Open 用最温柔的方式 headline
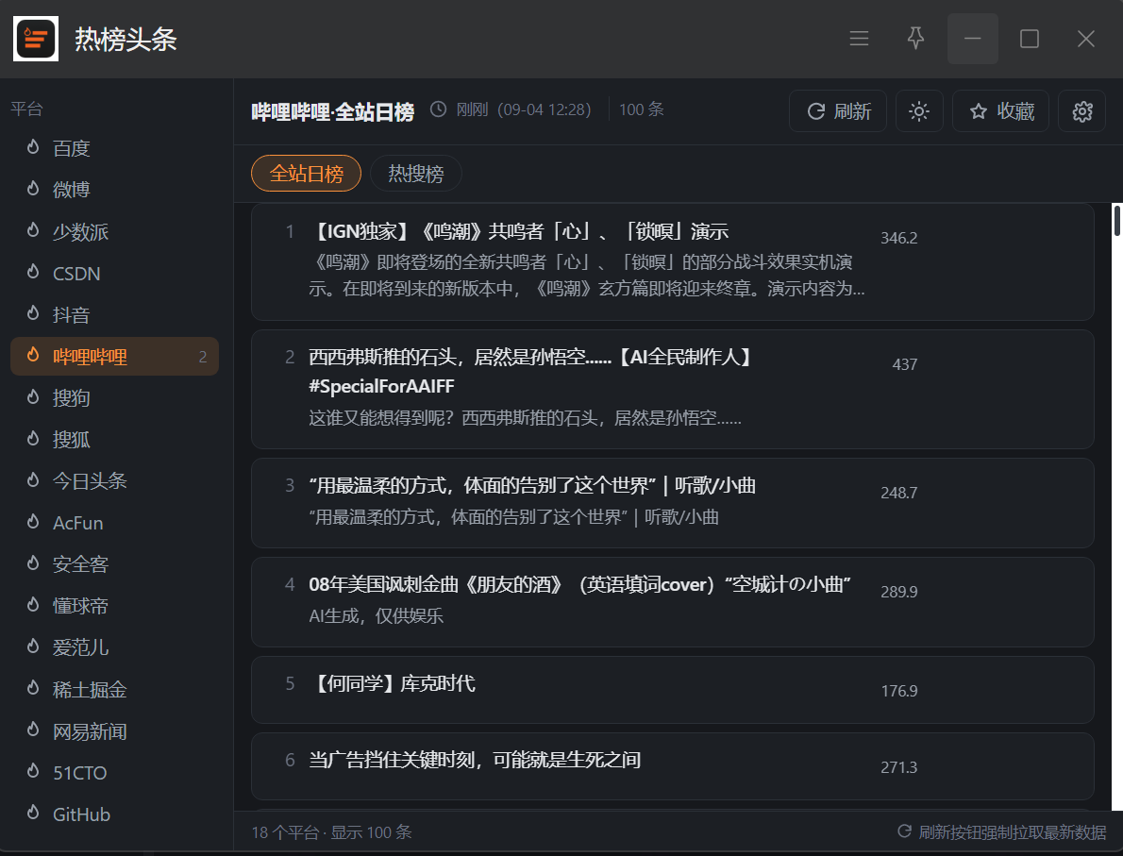The width and height of the screenshot is (1123, 856). (x=532, y=486)
